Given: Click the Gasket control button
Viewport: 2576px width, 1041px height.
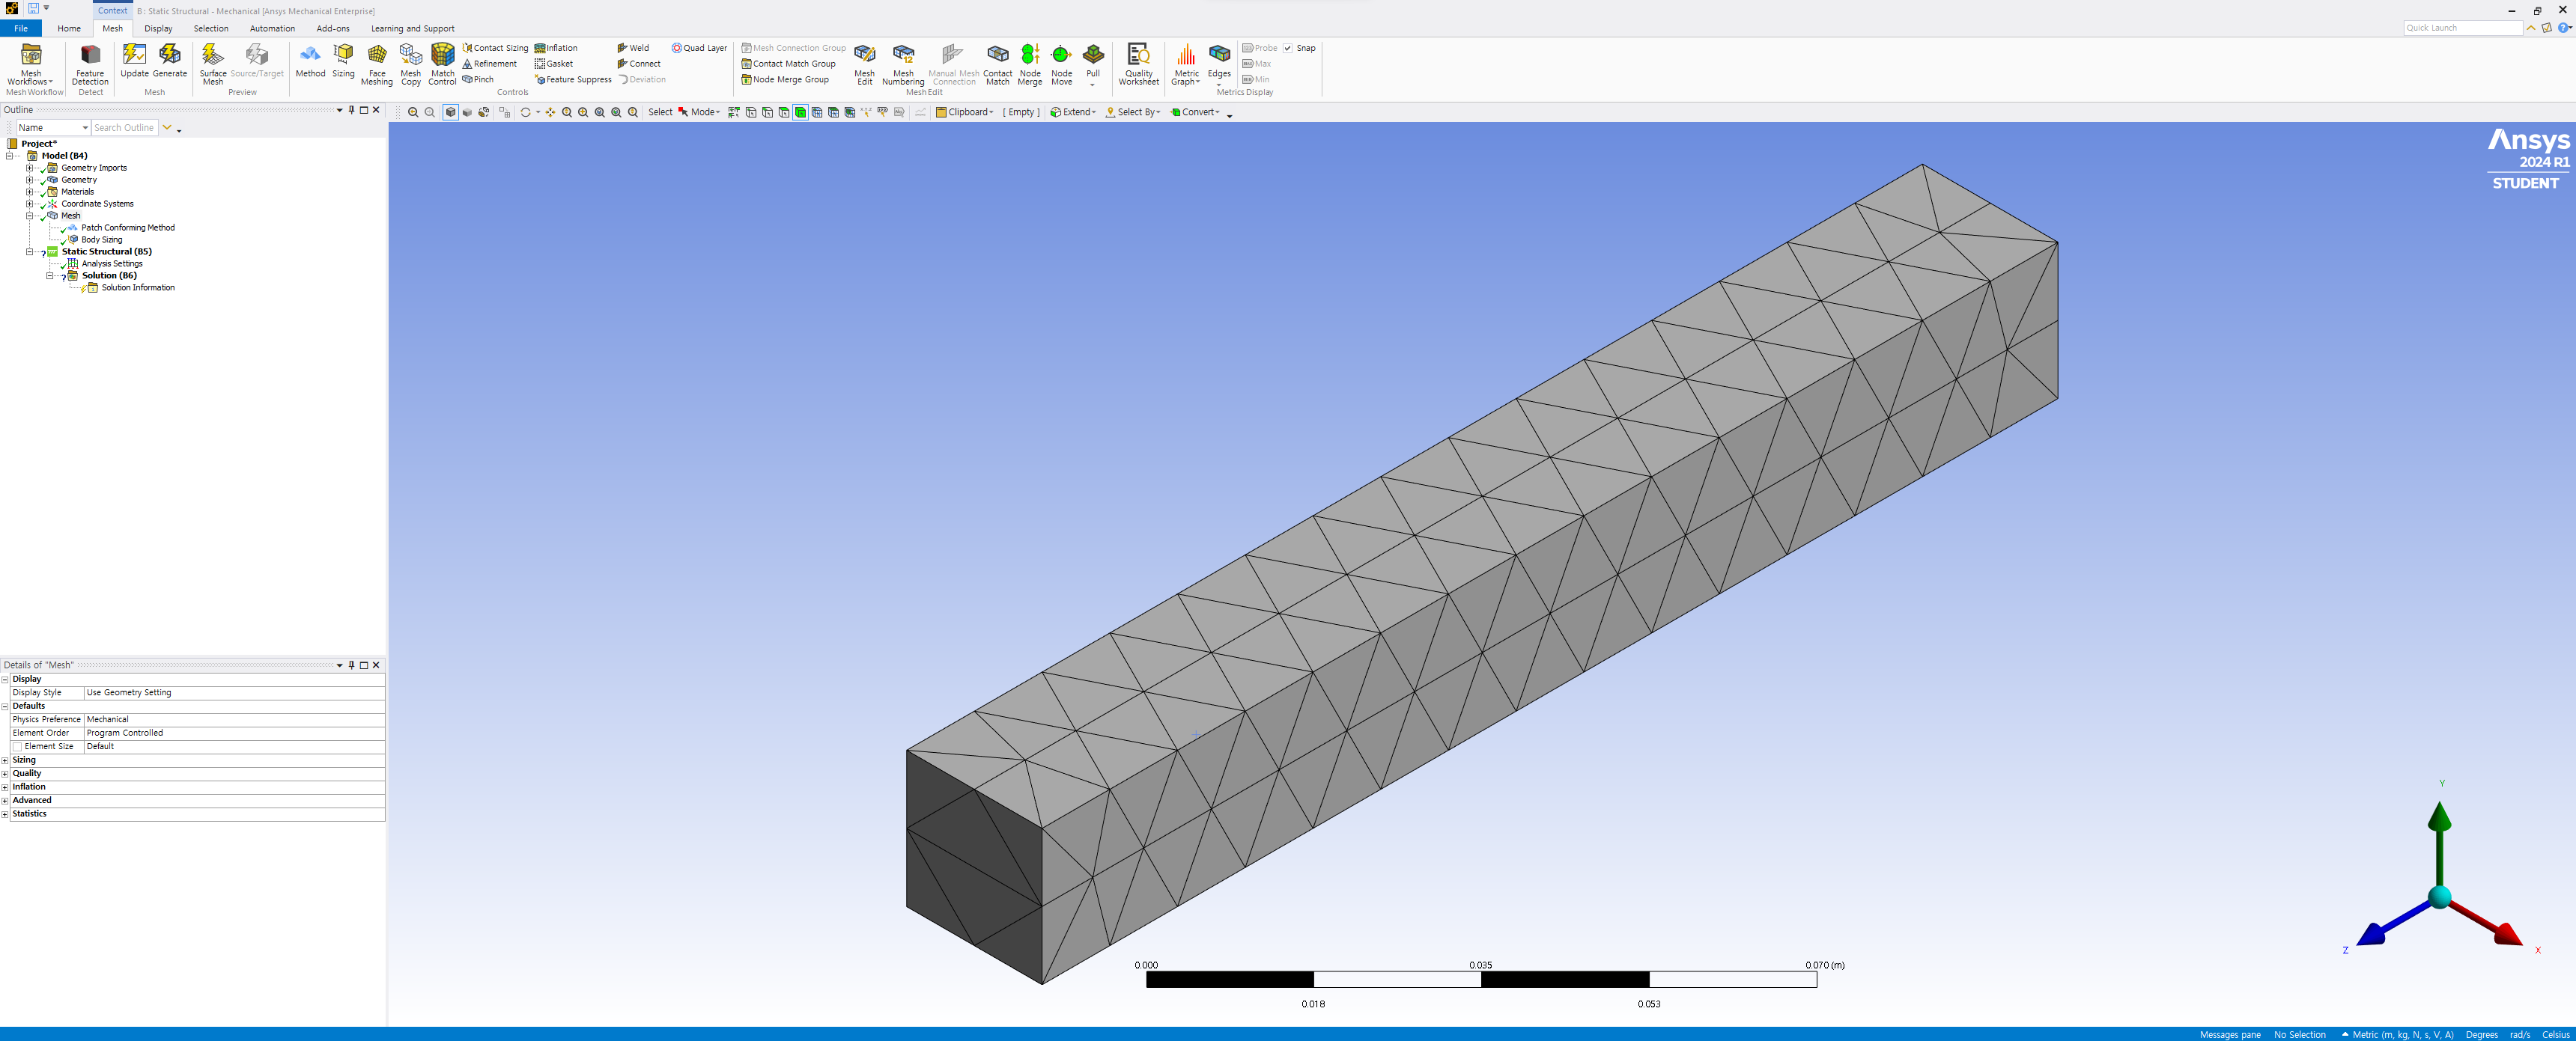Looking at the screenshot, I should tap(554, 64).
